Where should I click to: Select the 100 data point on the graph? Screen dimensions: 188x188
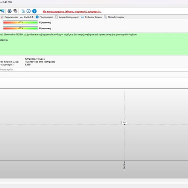124,123
